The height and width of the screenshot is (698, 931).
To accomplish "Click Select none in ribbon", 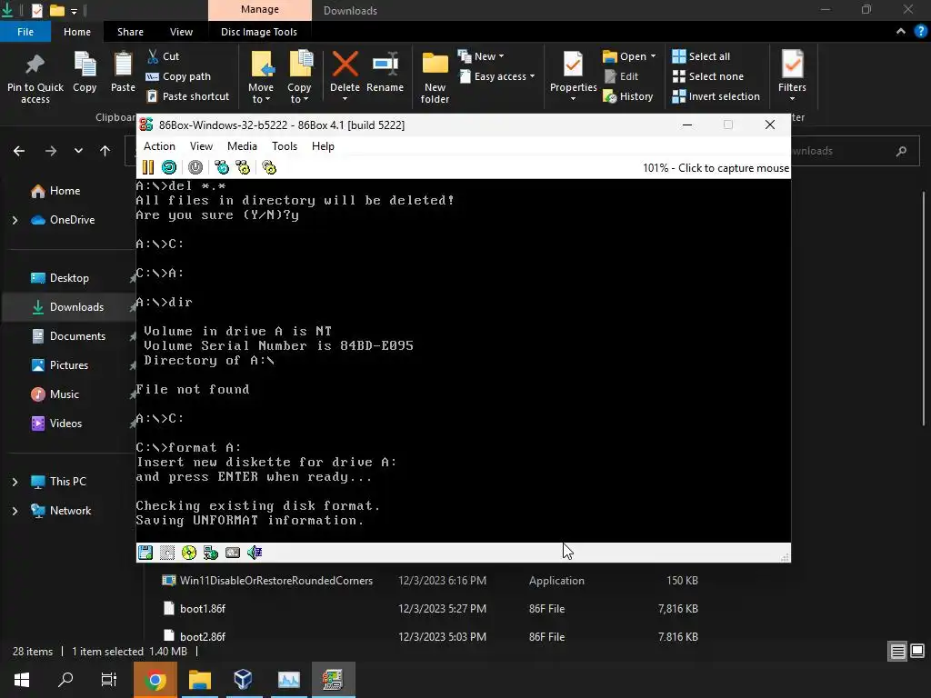I will 707,76.
